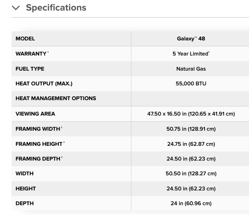Click the FUEL TYPE label
249x215 pixels.
30,69
